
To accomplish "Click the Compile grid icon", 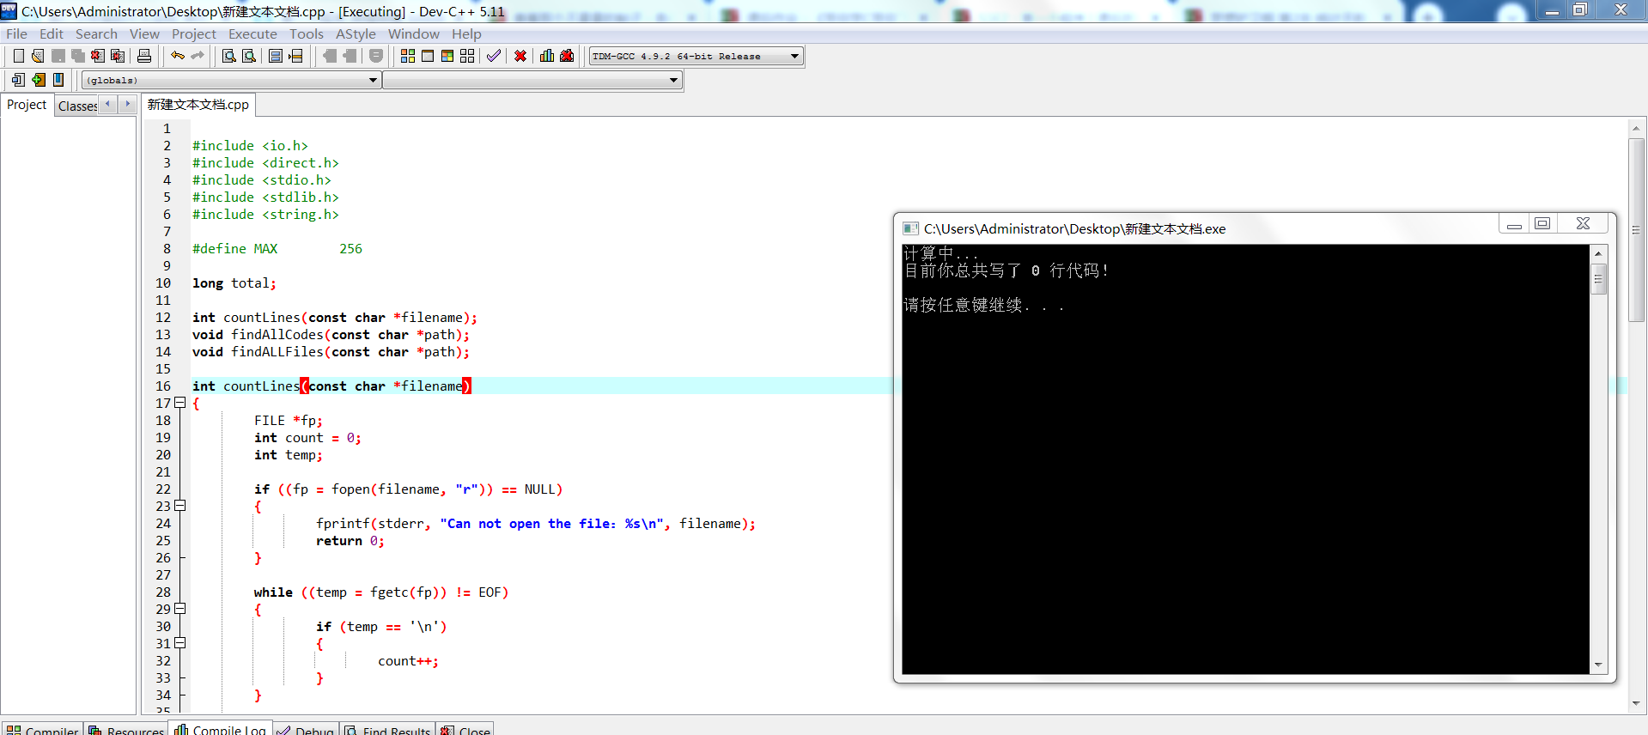I will point(407,56).
